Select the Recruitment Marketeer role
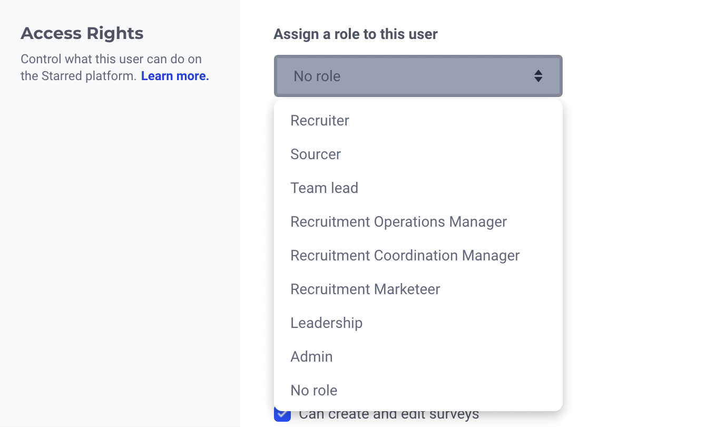This screenshot has width=726, height=427. (x=365, y=289)
